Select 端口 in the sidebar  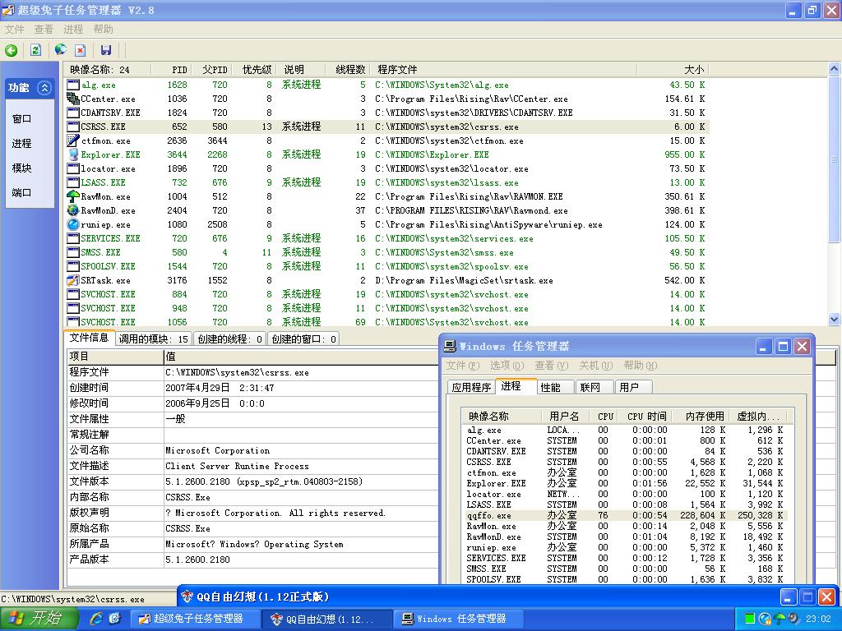[21, 192]
